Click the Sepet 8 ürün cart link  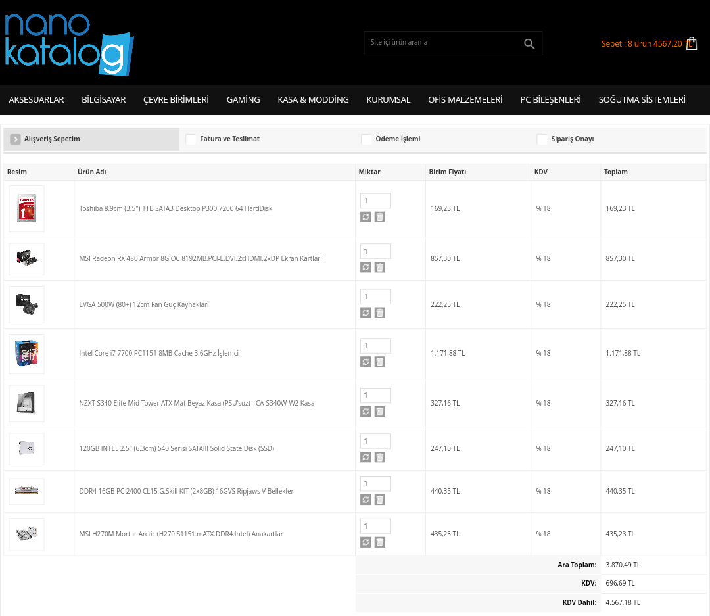pyautogui.click(x=646, y=44)
